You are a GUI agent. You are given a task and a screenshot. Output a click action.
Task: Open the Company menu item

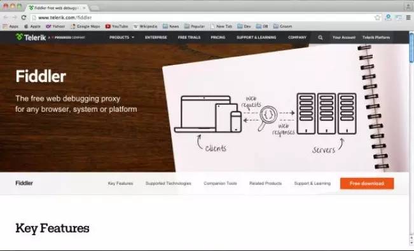click(297, 37)
